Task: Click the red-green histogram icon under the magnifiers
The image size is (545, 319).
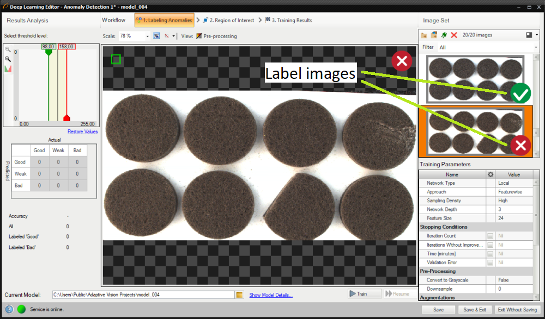Action: pyautogui.click(x=8, y=69)
